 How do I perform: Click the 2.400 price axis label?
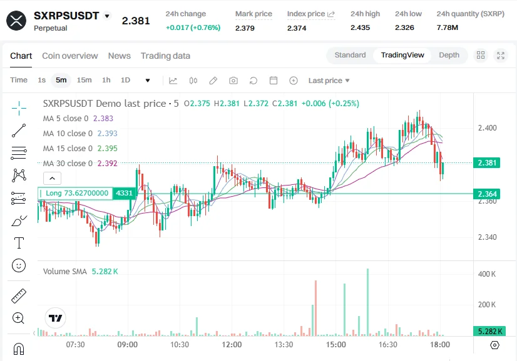pyautogui.click(x=488, y=128)
